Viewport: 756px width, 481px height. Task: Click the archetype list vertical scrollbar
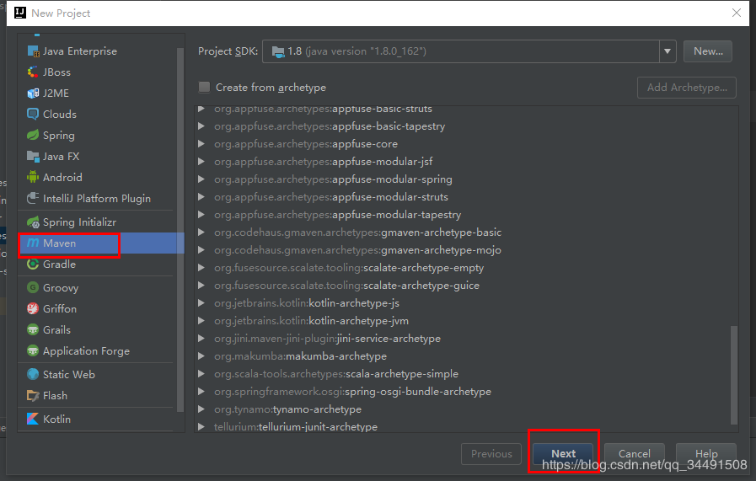[x=734, y=375]
